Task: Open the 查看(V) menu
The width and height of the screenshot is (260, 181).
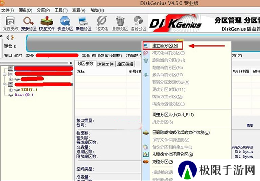Action: (79, 10)
